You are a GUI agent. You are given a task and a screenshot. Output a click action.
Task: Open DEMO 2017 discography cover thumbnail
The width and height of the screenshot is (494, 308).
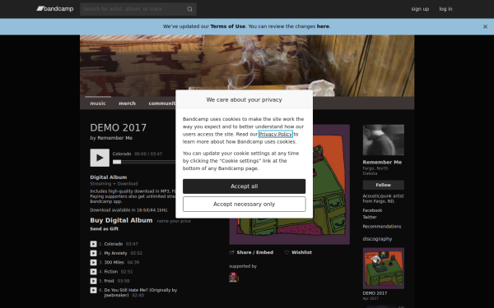[384, 268]
